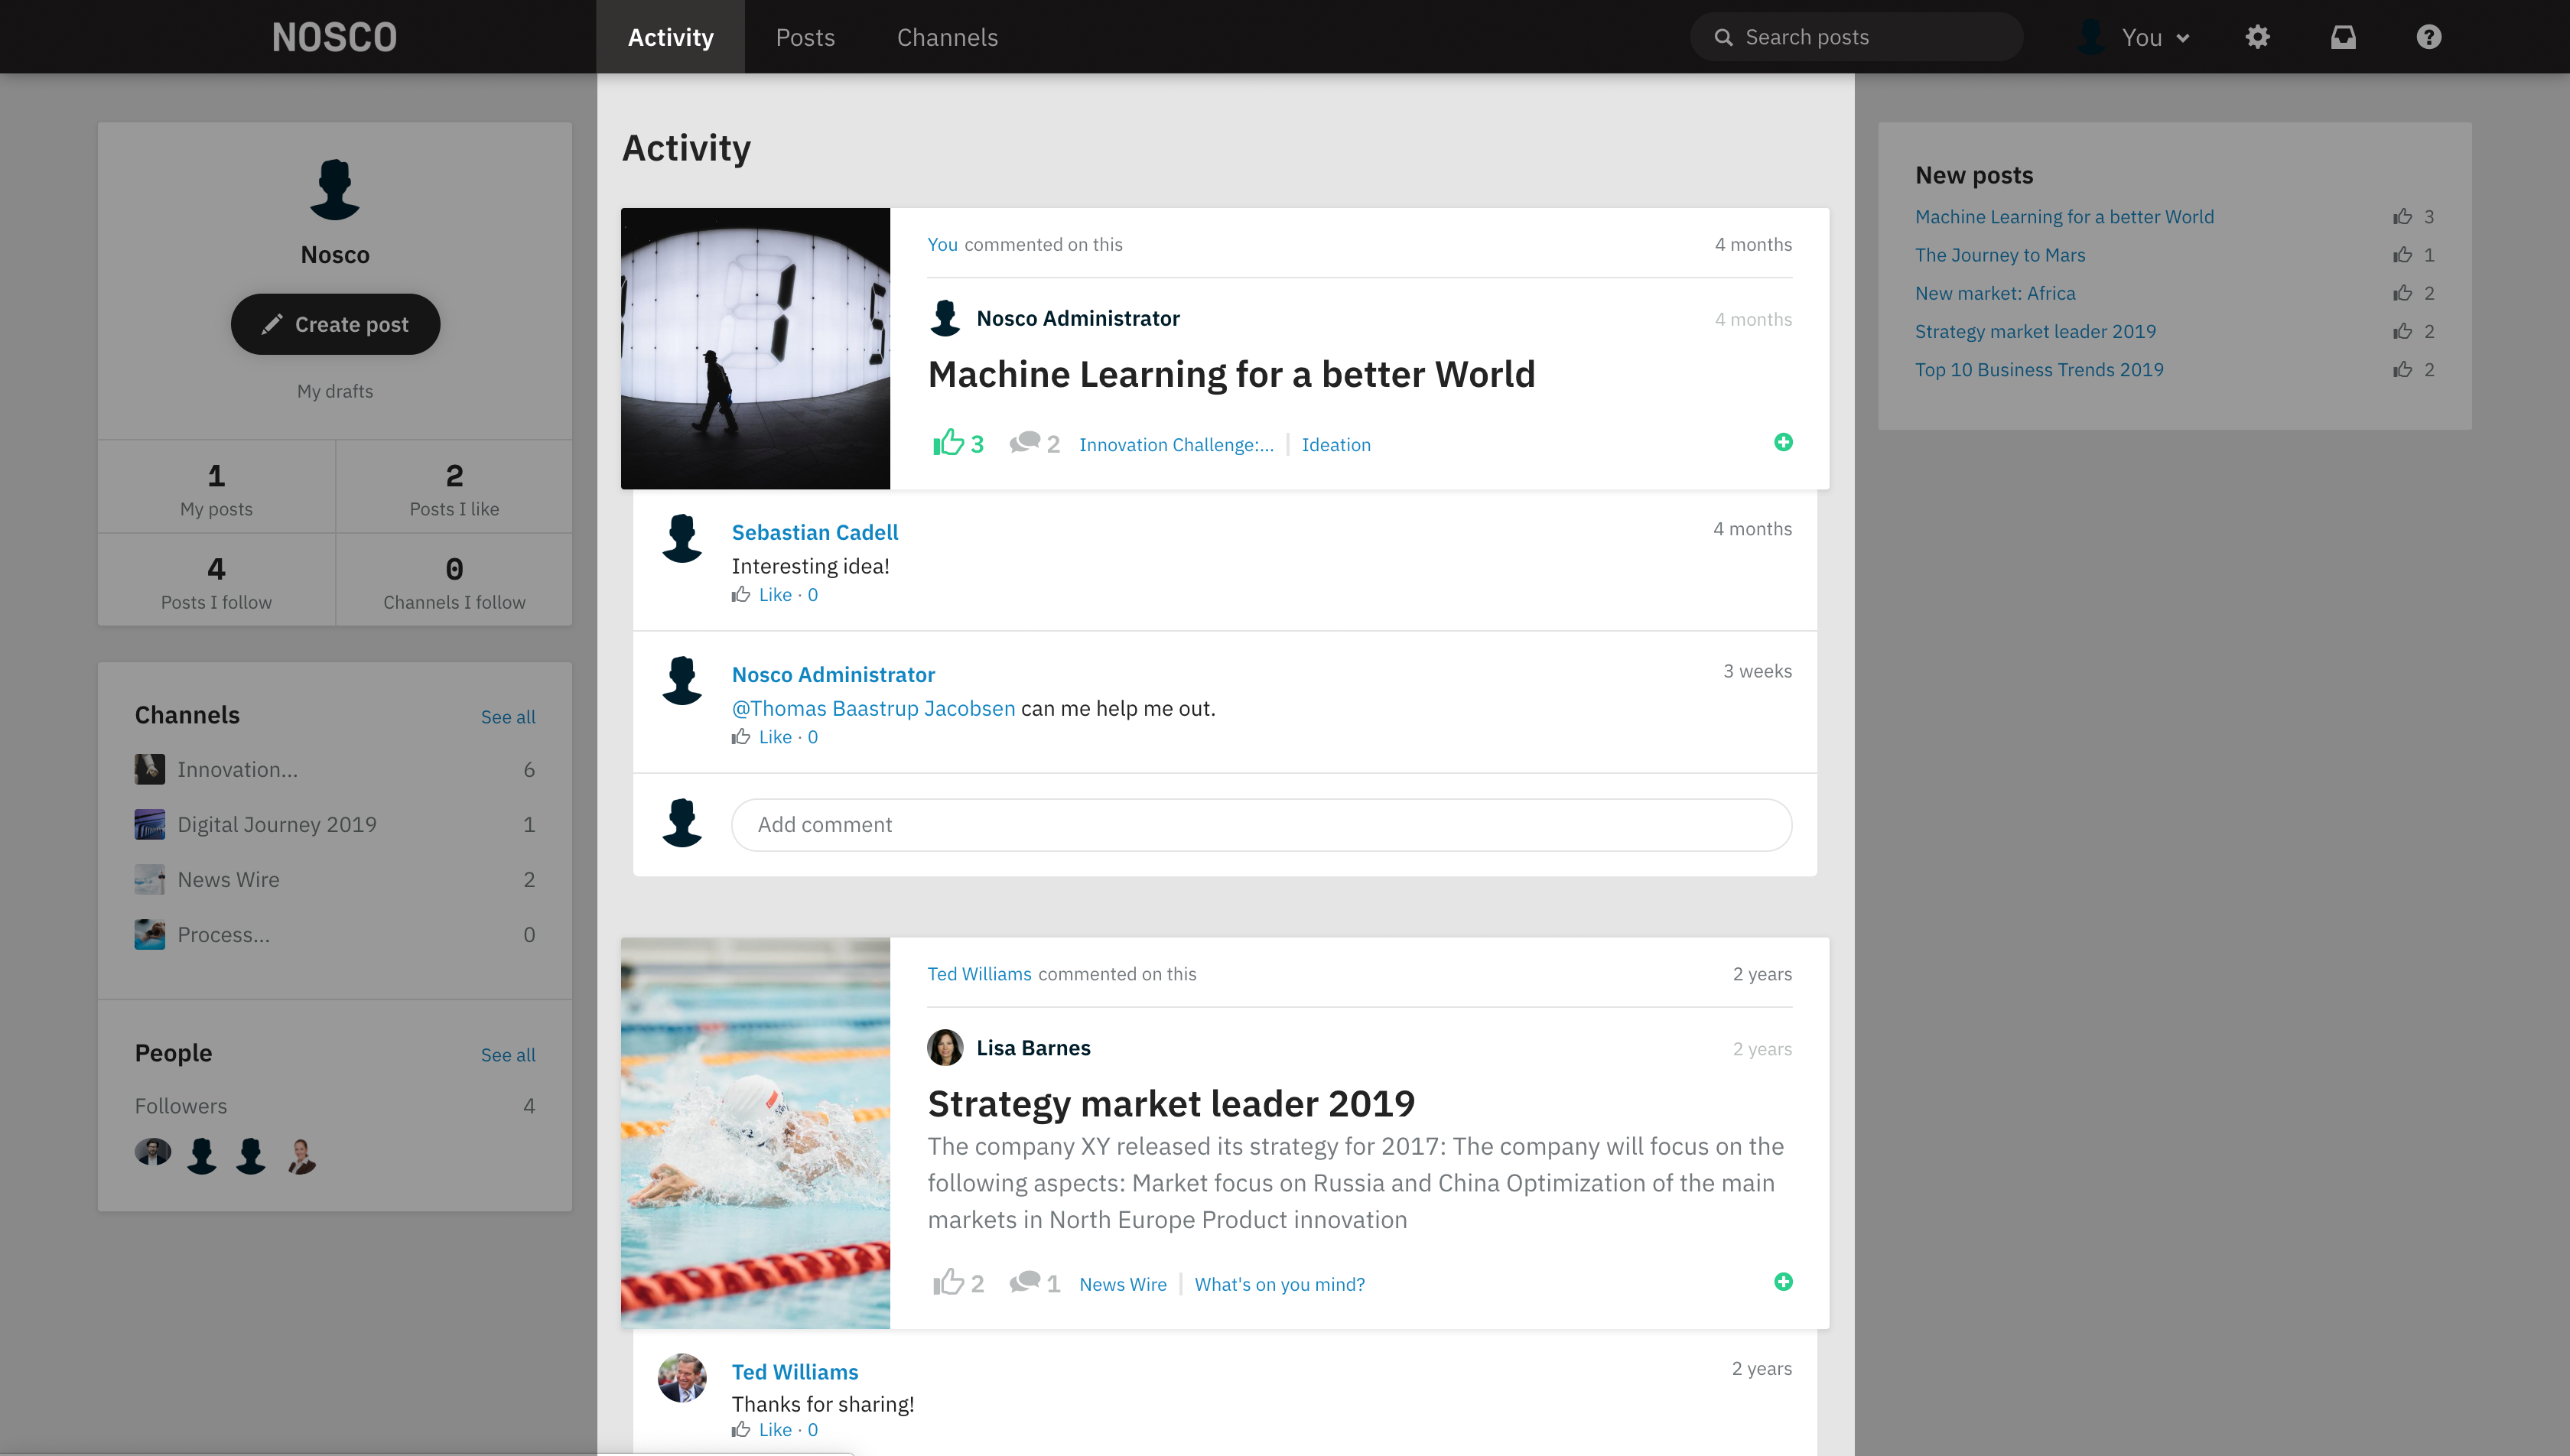The height and width of the screenshot is (1456, 2570).
Task: Open The Journey to Mars link
Action: tap(2000, 255)
